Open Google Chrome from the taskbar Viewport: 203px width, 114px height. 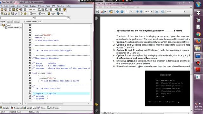coord(198,34)
